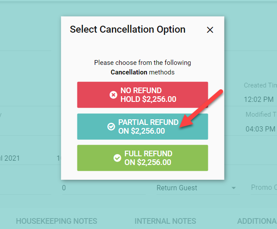Choose NO REFUND HOLD $2,256.00 option
The image size is (277, 229).
coord(143,95)
